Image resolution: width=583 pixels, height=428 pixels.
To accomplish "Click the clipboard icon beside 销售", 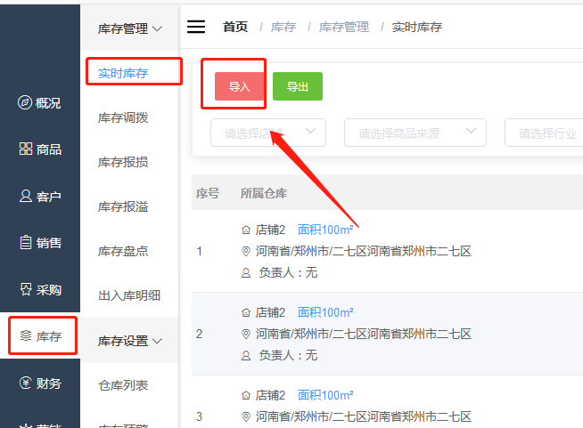I will [x=26, y=242].
